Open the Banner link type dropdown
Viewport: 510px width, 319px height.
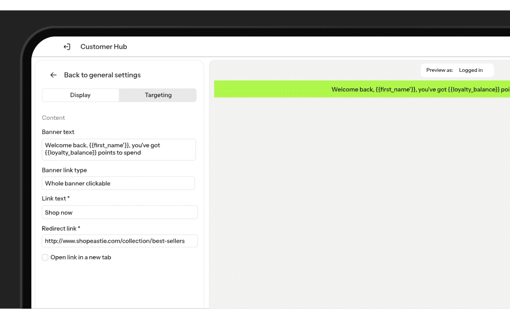point(119,183)
